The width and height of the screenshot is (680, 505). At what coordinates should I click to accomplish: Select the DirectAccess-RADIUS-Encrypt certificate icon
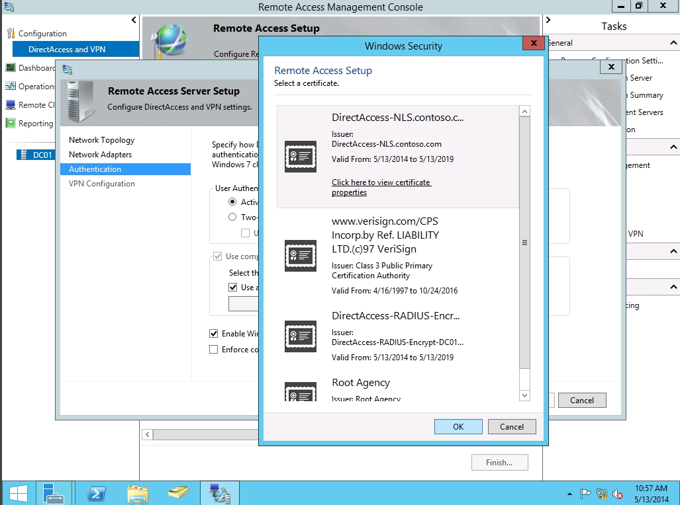point(300,336)
